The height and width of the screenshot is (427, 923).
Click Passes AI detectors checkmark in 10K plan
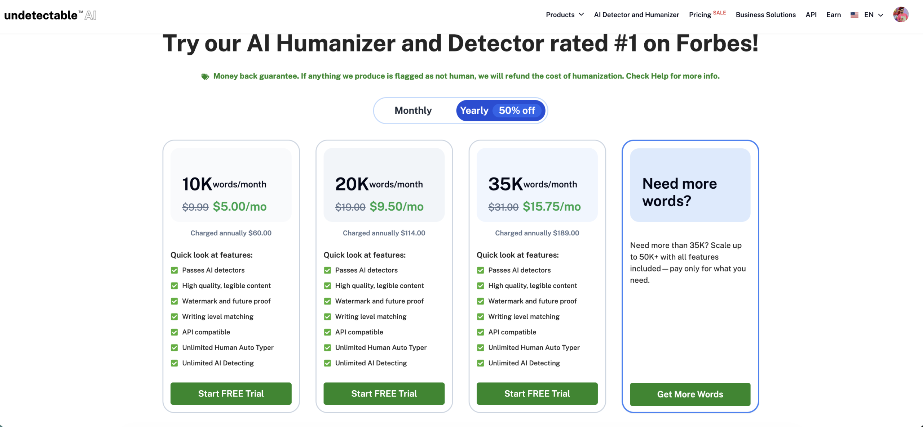pyautogui.click(x=174, y=270)
